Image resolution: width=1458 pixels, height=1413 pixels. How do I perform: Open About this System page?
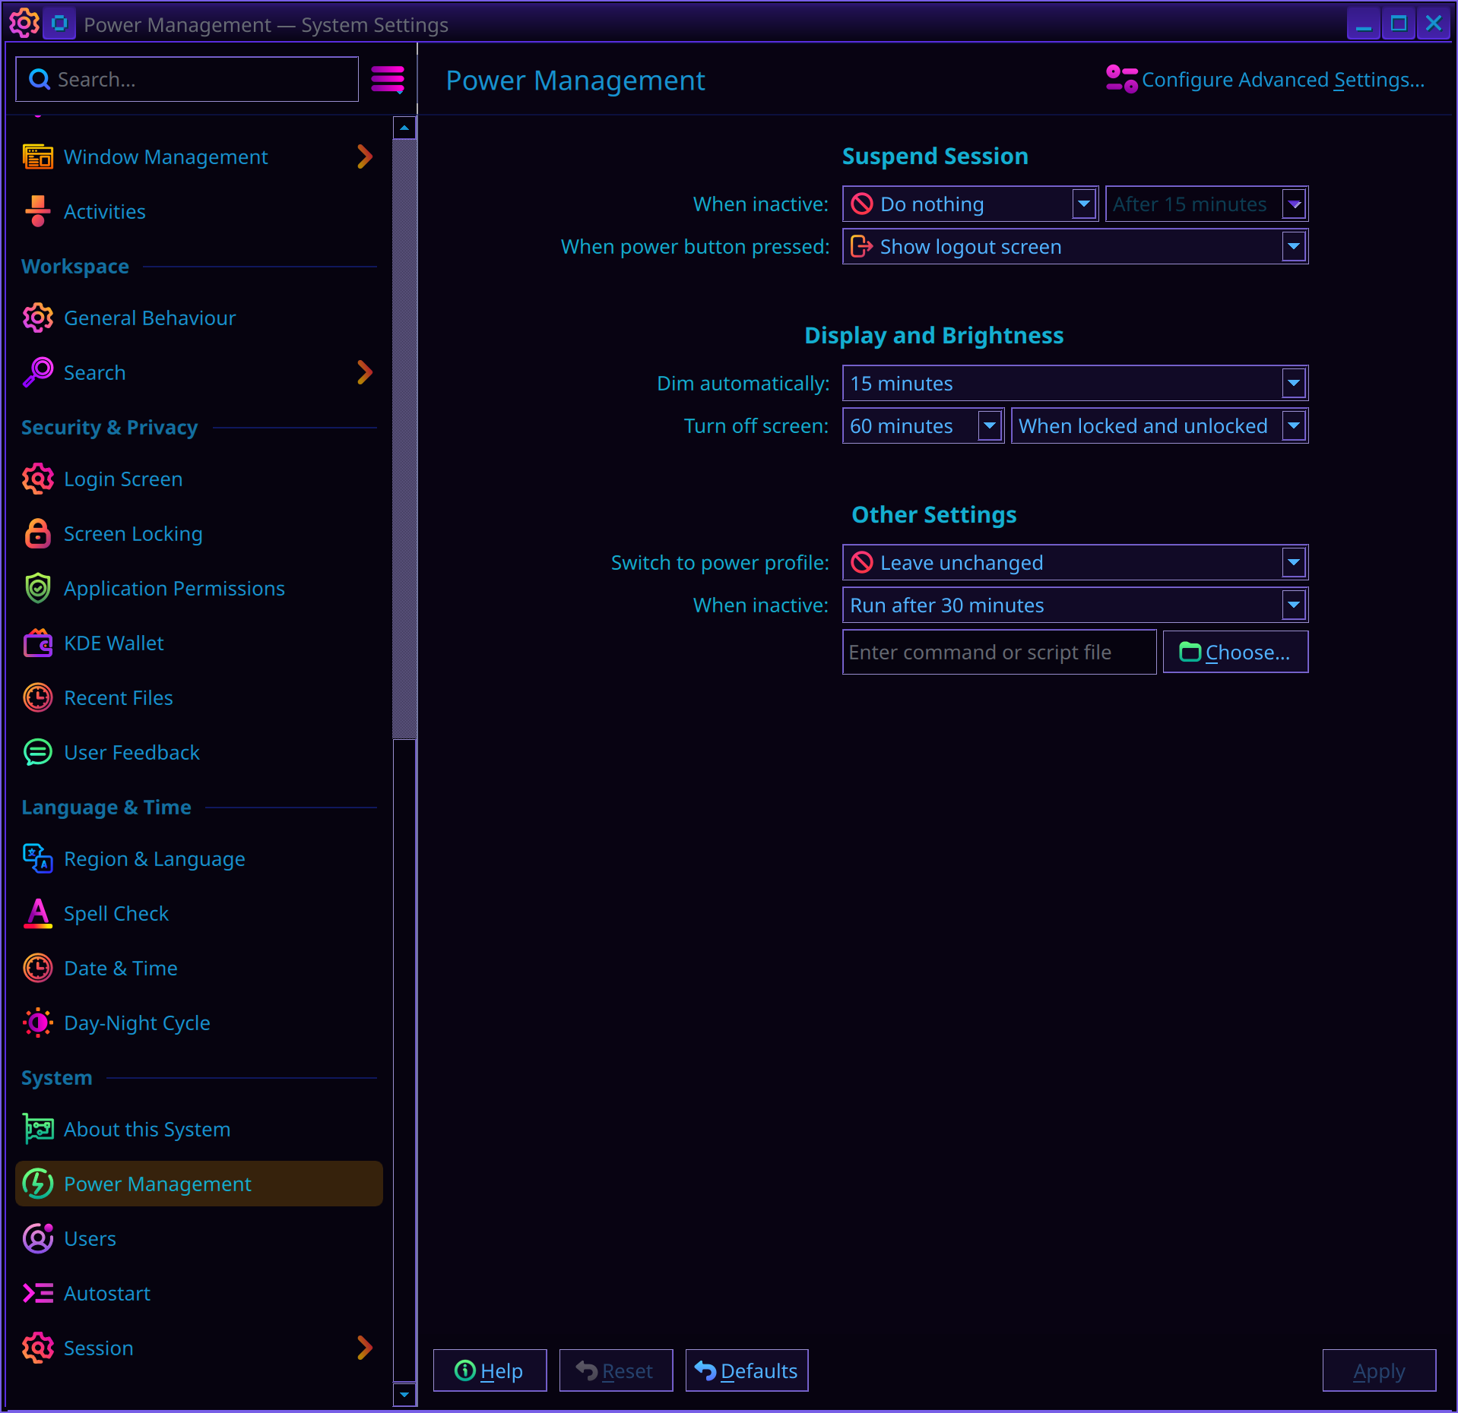click(x=147, y=1130)
